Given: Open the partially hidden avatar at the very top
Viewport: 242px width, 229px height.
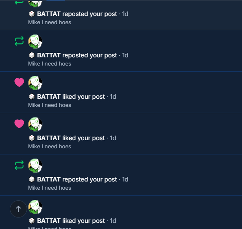Looking at the screenshot, I should point(35,4).
